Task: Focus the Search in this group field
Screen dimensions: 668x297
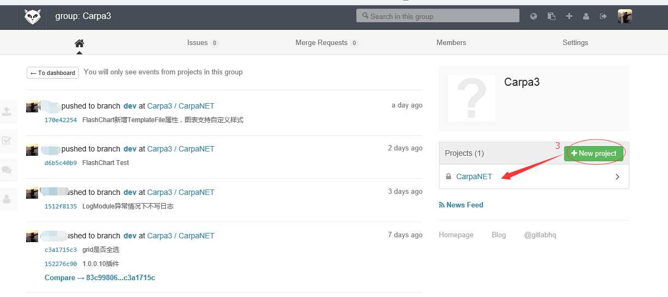Action: (x=438, y=16)
